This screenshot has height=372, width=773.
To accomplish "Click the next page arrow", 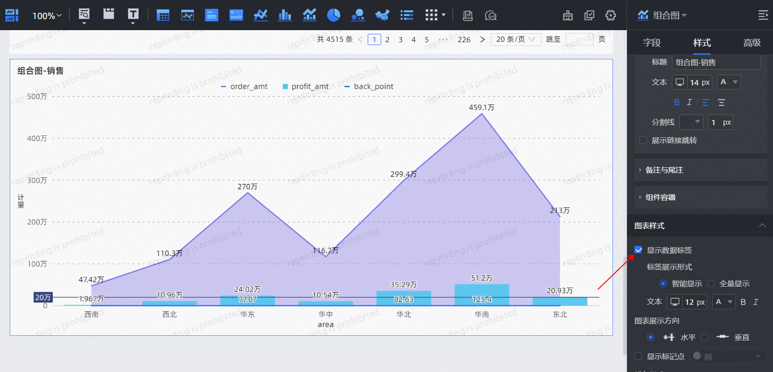I will click(482, 39).
